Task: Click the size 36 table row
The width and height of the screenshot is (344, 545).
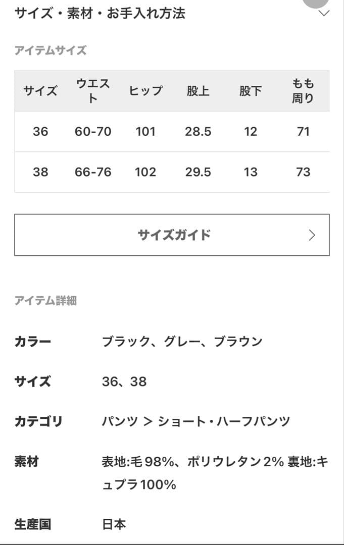Action: 172,132
